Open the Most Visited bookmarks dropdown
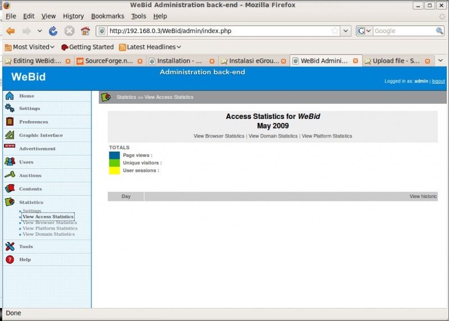The height and width of the screenshot is (321, 449). pos(30,47)
